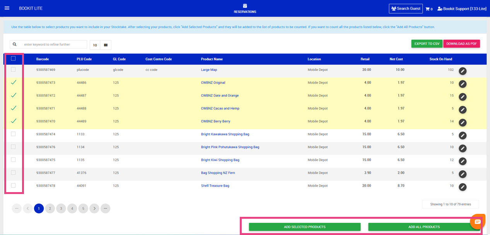
Task: Uncheck CWBNZ Cacao and Hemp row
Action: (x=14, y=108)
